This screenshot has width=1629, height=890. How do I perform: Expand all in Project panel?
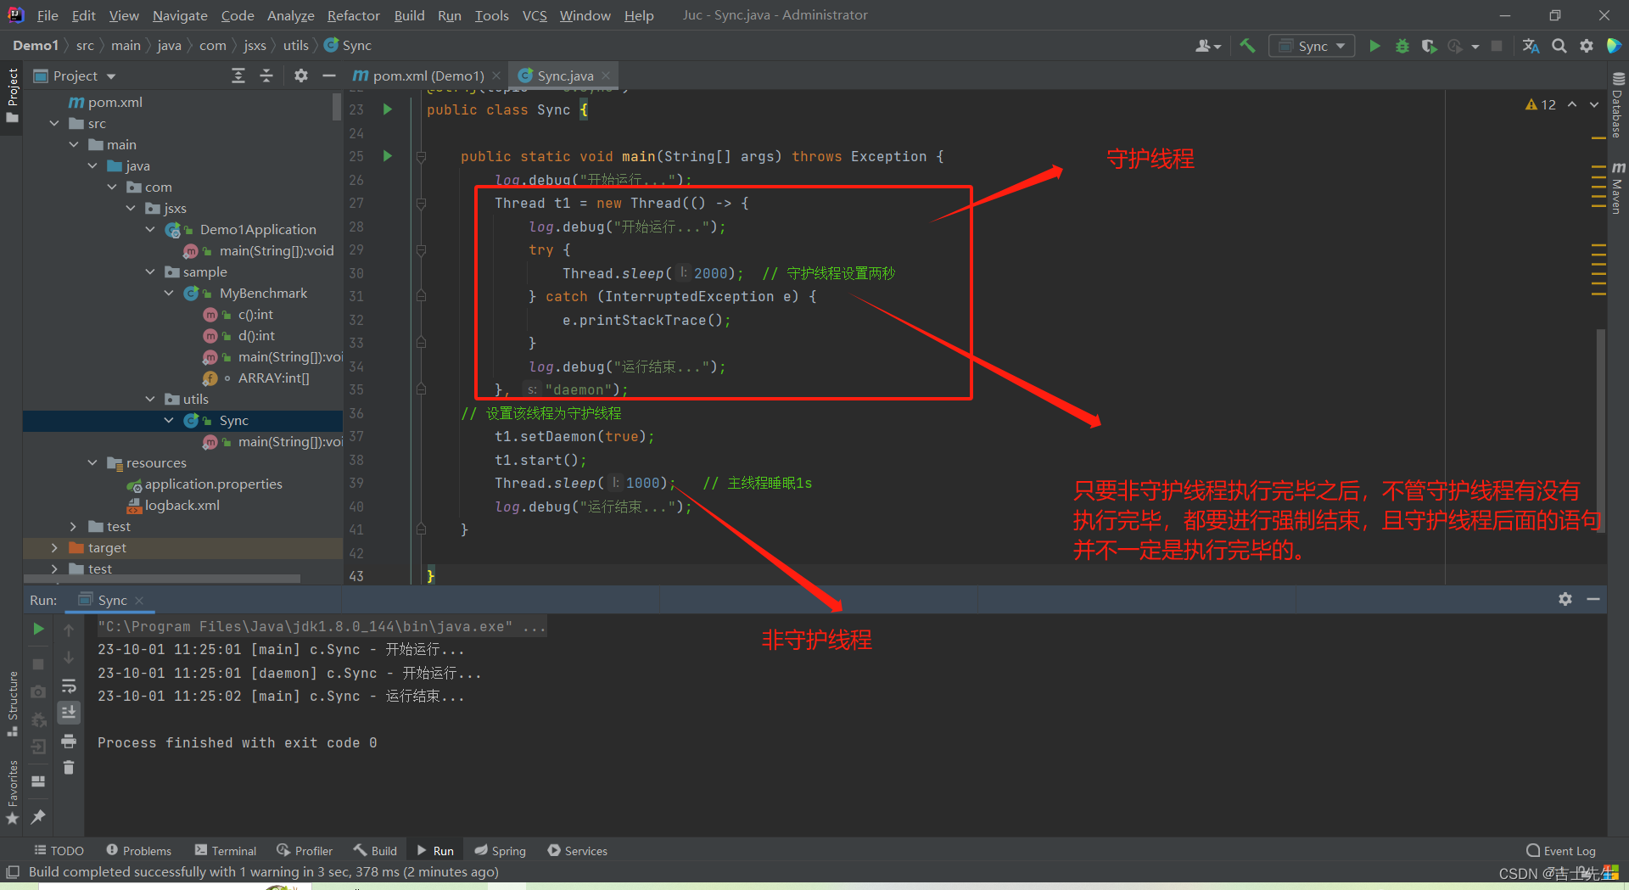[x=238, y=76]
